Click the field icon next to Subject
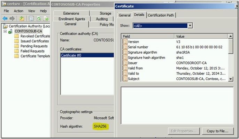 pos(125,79)
